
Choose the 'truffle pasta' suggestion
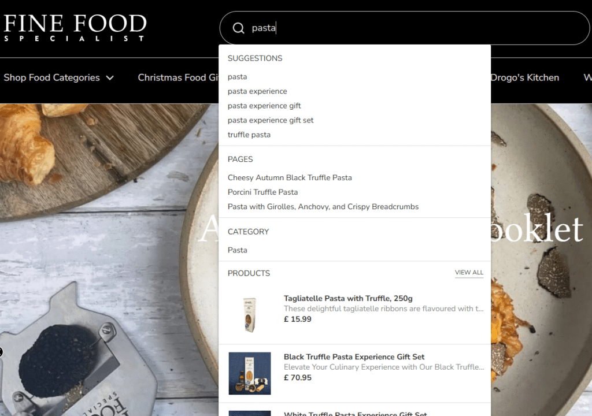pyautogui.click(x=249, y=135)
